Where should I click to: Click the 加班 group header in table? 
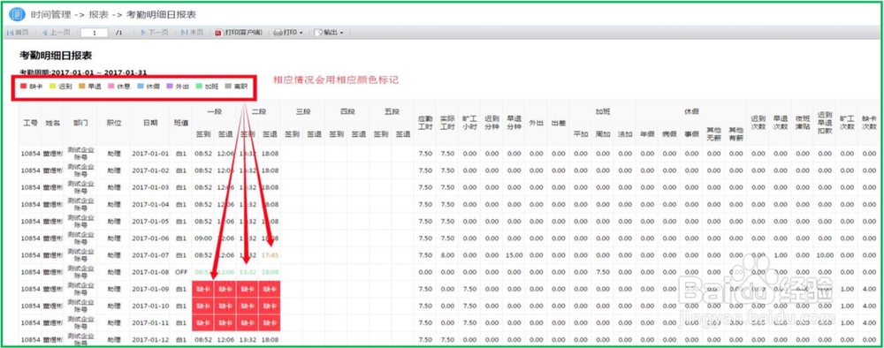point(603,111)
